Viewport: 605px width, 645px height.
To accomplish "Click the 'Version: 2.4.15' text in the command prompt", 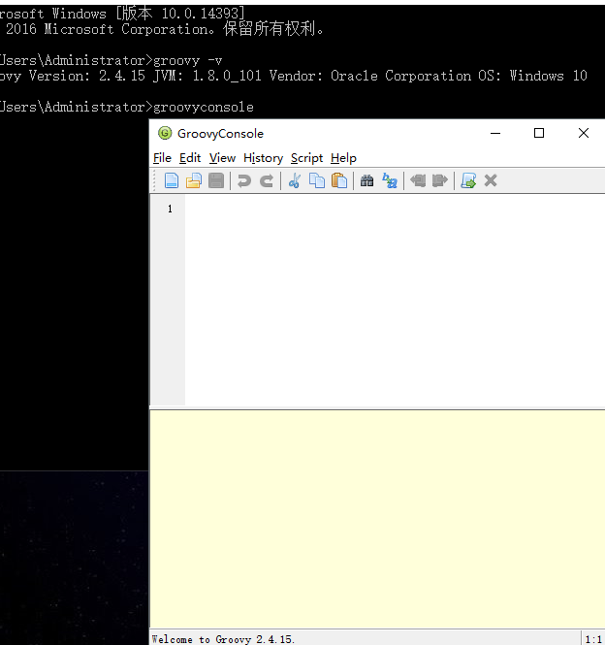I will [87, 76].
